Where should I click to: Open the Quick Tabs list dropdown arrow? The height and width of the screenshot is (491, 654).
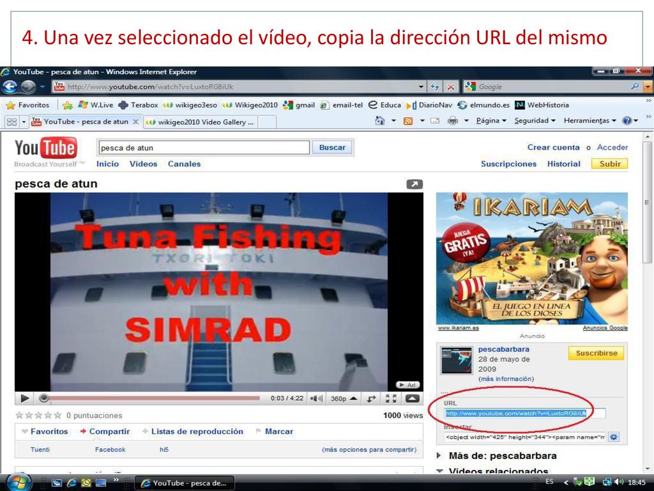(24, 122)
